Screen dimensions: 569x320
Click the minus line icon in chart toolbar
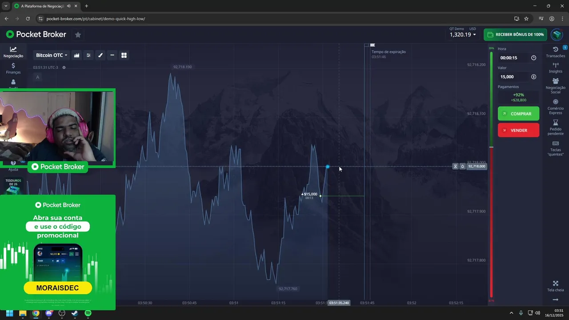[x=112, y=55]
